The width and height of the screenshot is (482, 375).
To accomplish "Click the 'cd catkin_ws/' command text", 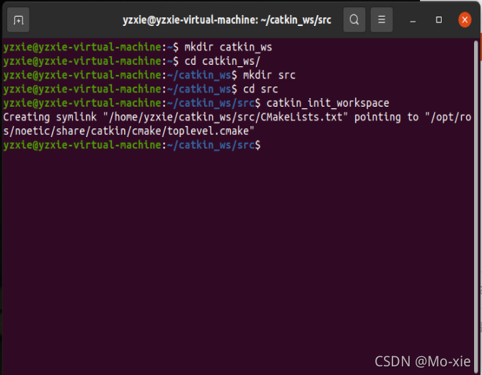I will (x=222, y=61).
